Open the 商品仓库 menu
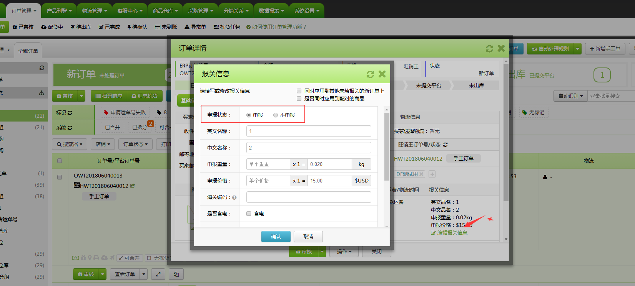 pos(165,11)
